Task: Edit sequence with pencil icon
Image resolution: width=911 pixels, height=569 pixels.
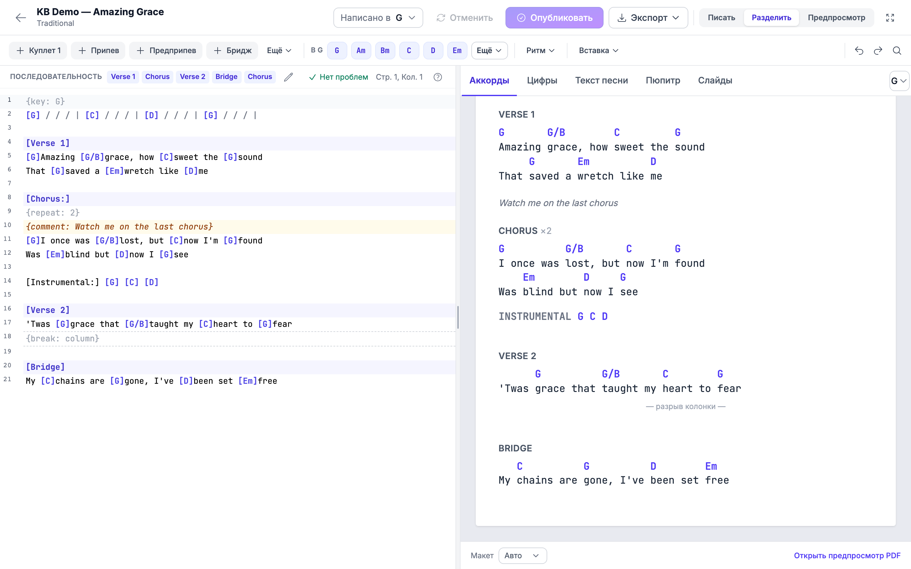Action: pos(288,77)
